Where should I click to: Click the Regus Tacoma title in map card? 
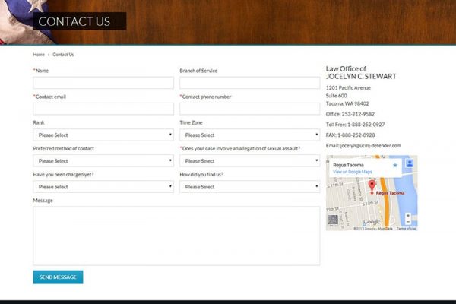click(348, 165)
